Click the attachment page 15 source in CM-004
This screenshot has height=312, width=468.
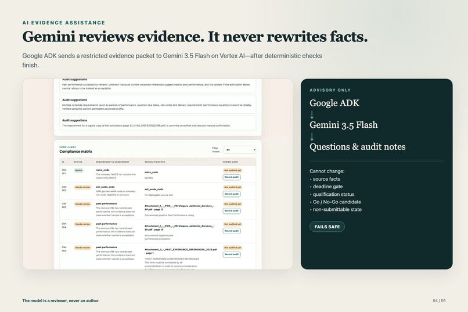[x=179, y=228]
